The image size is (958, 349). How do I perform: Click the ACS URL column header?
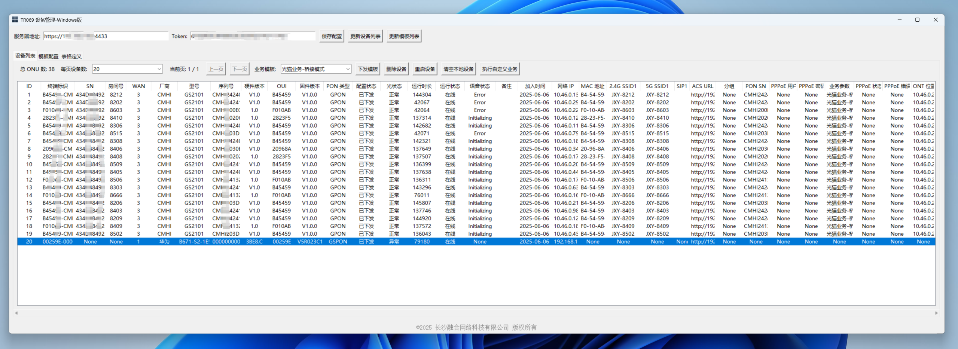(702, 86)
